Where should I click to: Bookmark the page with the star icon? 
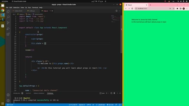coord(173,9)
